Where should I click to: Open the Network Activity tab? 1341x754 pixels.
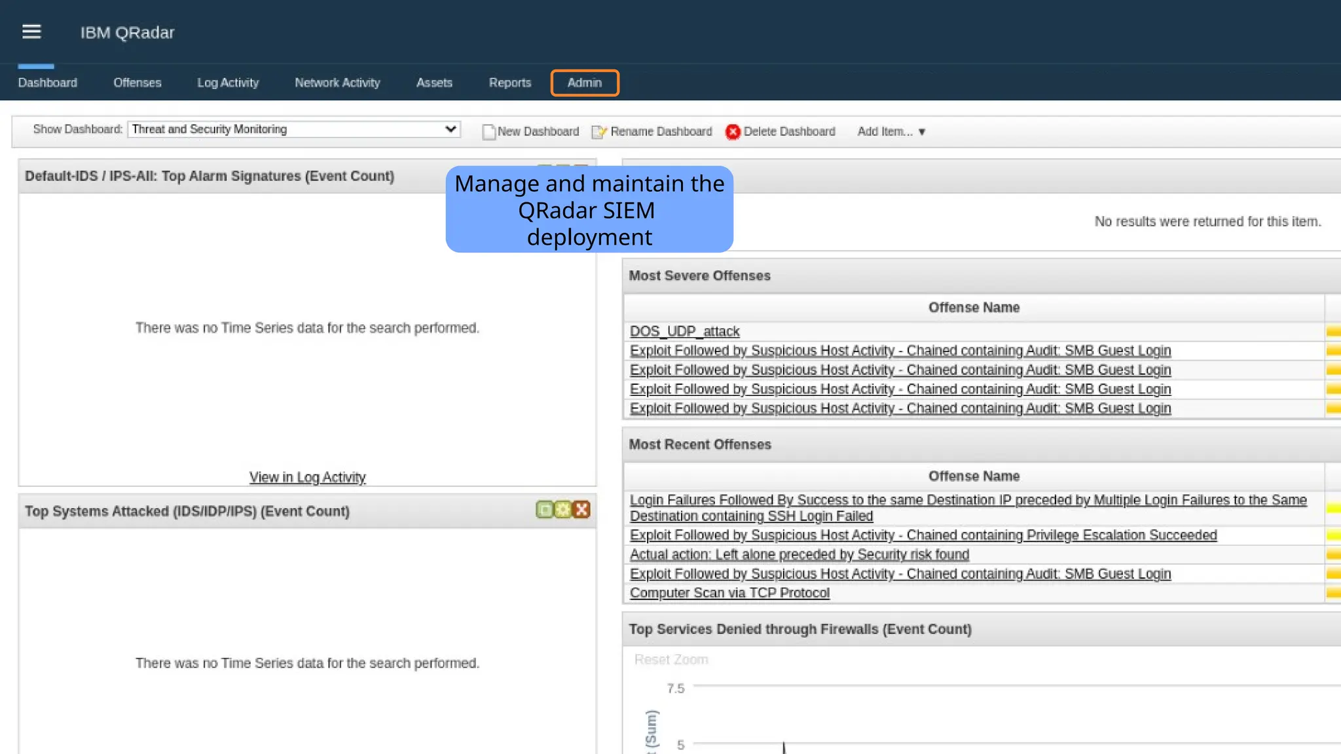pyautogui.click(x=337, y=83)
